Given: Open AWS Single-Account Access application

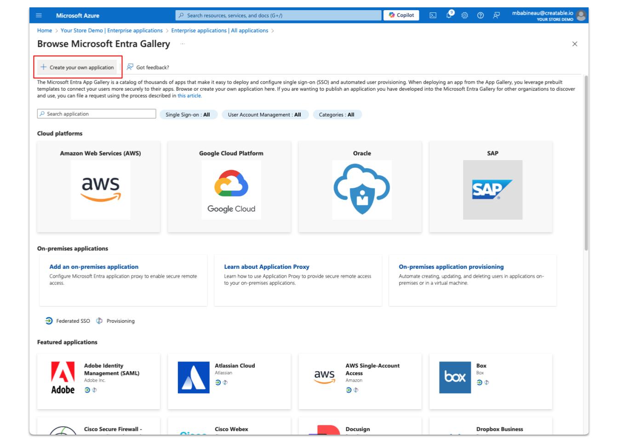Looking at the screenshot, I should [x=372, y=369].
